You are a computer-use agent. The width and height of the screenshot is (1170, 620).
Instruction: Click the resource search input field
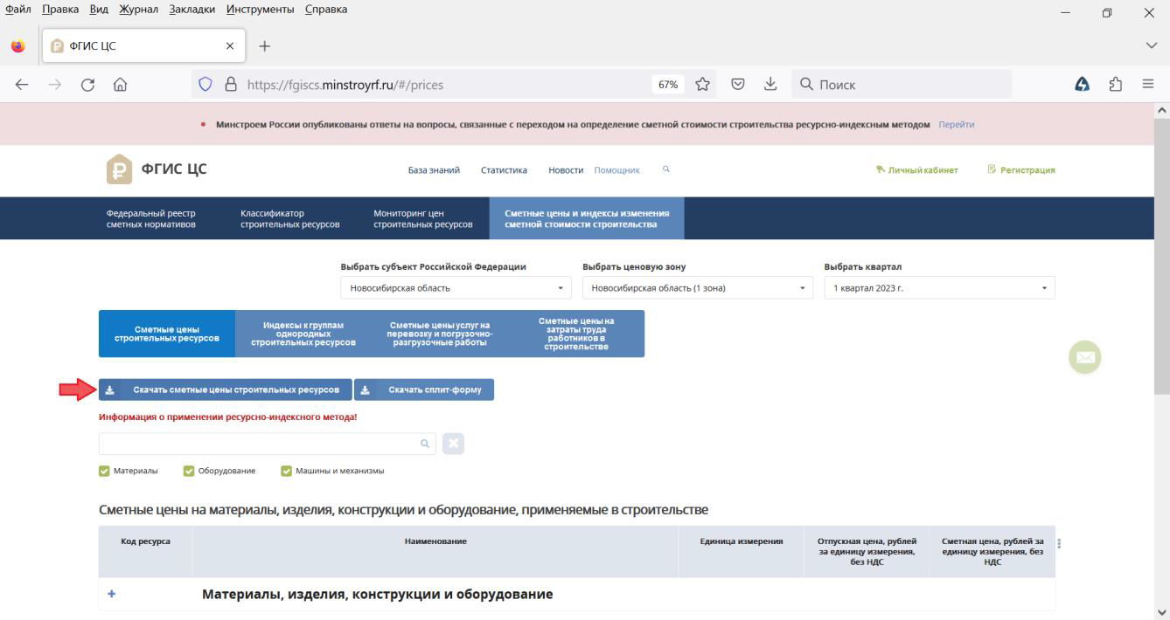260,444
